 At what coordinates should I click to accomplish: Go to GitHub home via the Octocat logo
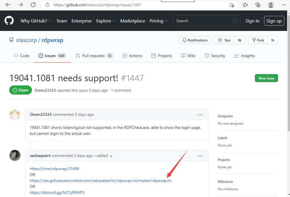point(9,20)
